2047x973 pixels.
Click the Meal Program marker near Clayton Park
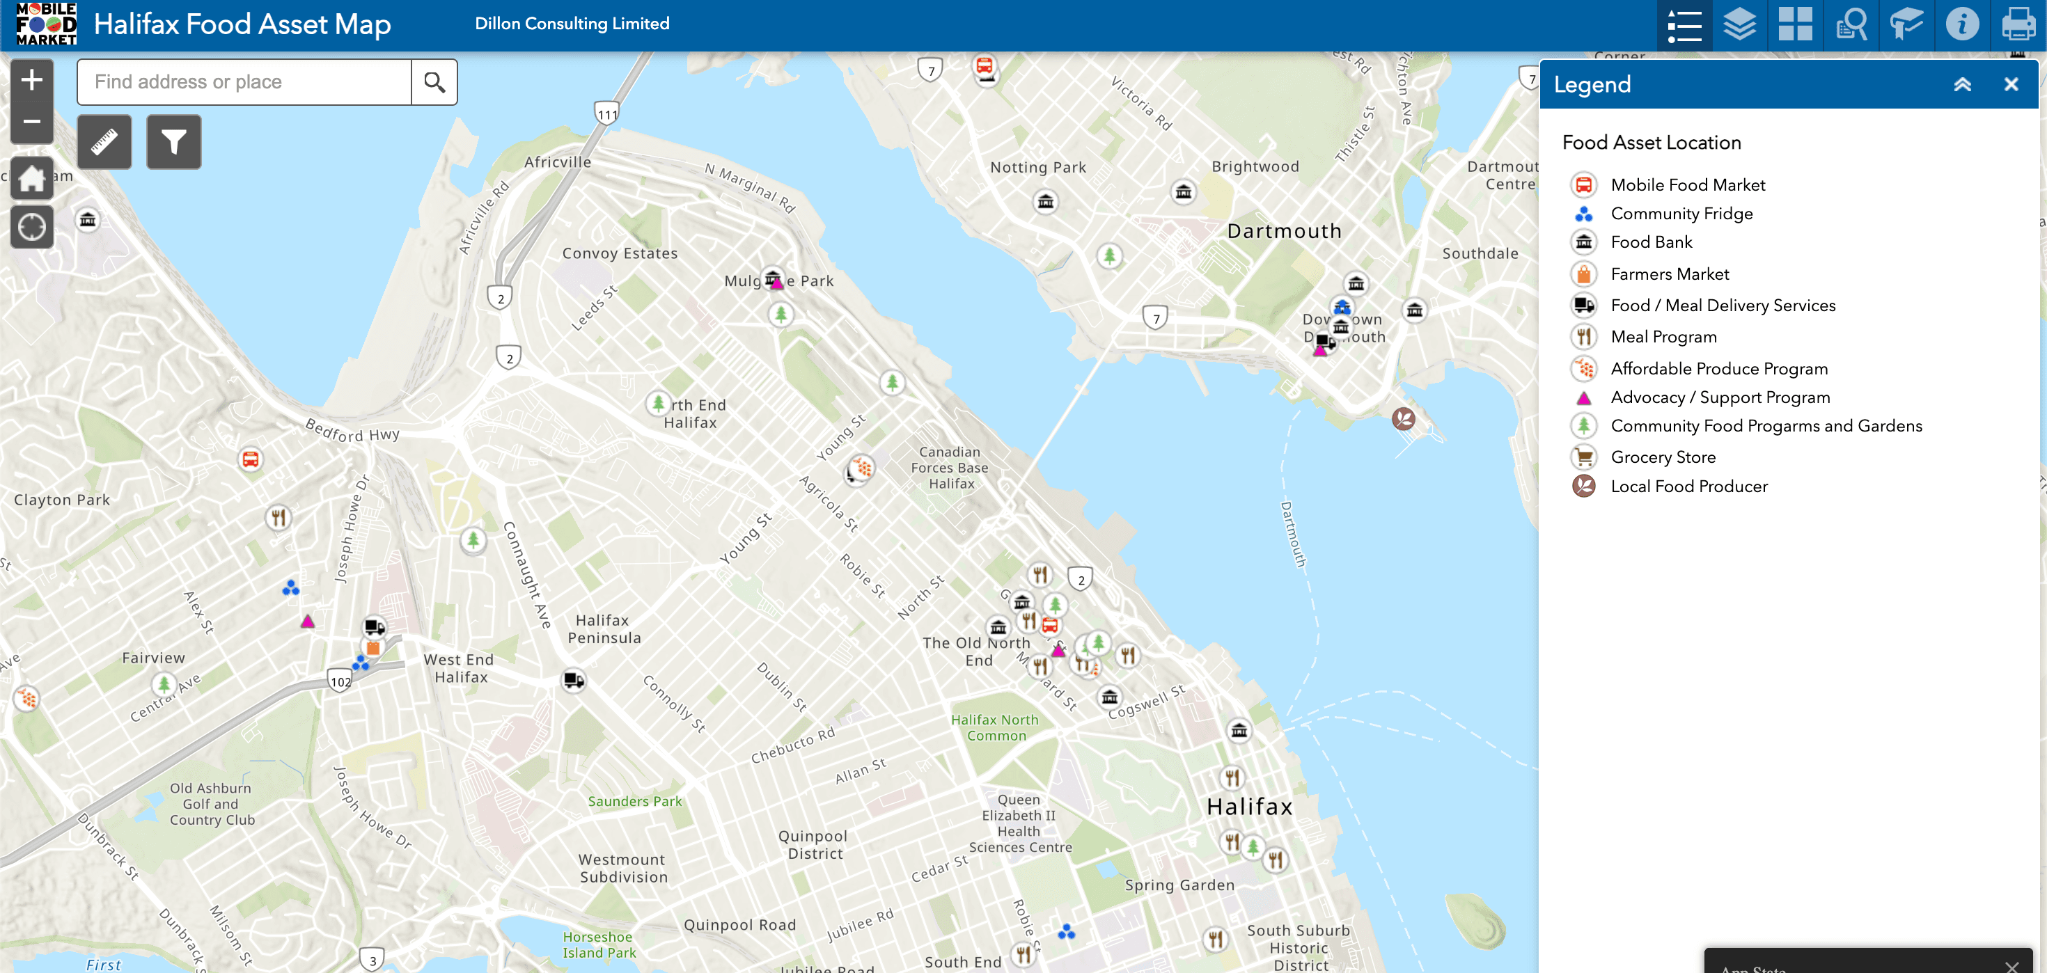(x=278, y=519)
